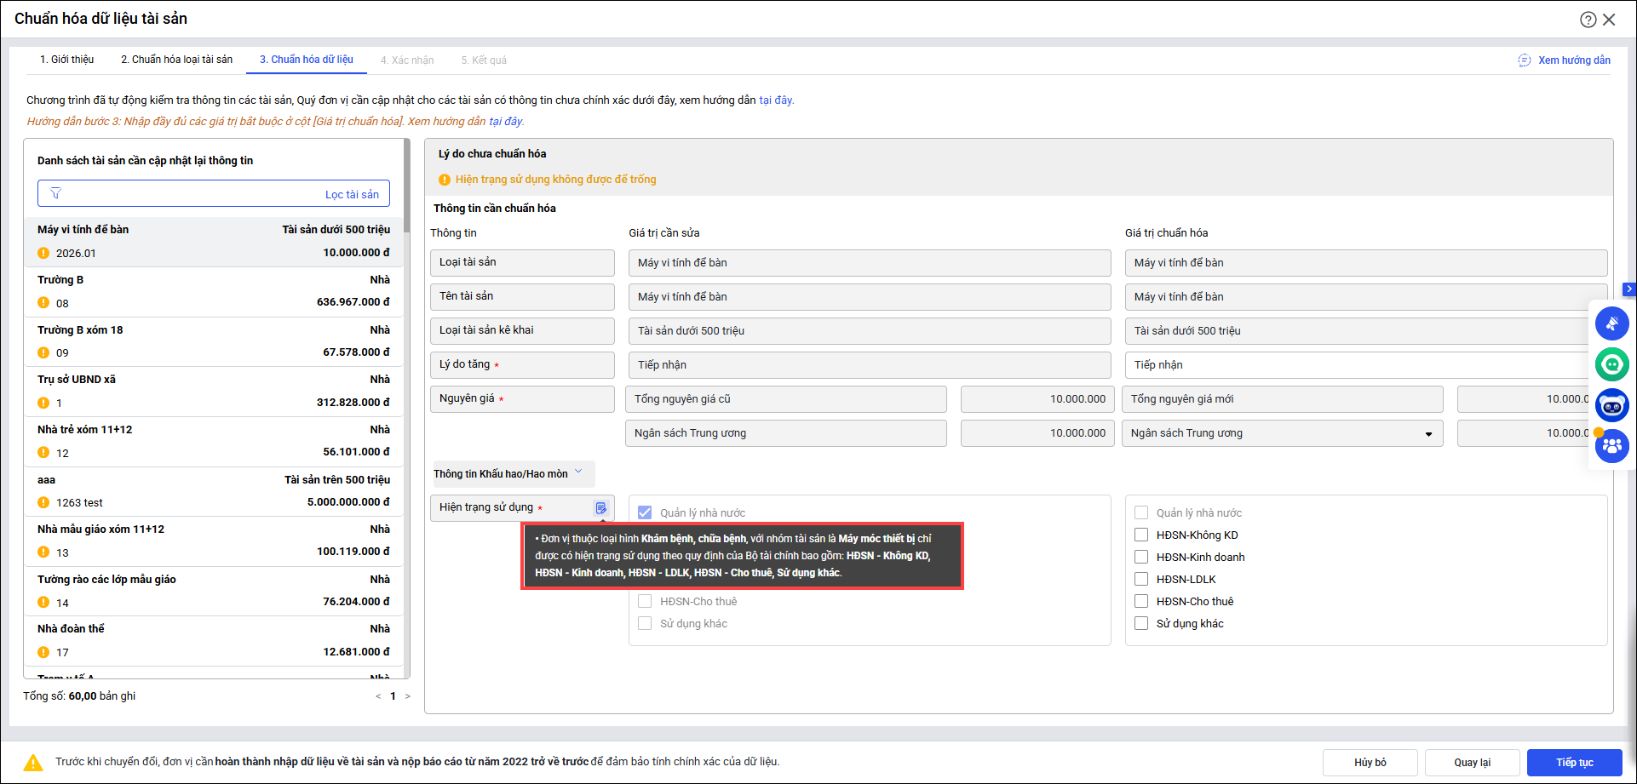
Task: Open the robot assistant floating icon
Action: (x=1611, y=406)
